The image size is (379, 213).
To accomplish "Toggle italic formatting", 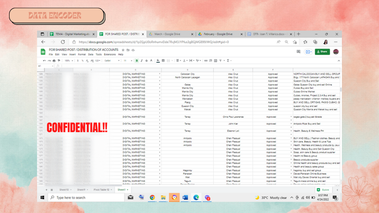I will [142, 61].
